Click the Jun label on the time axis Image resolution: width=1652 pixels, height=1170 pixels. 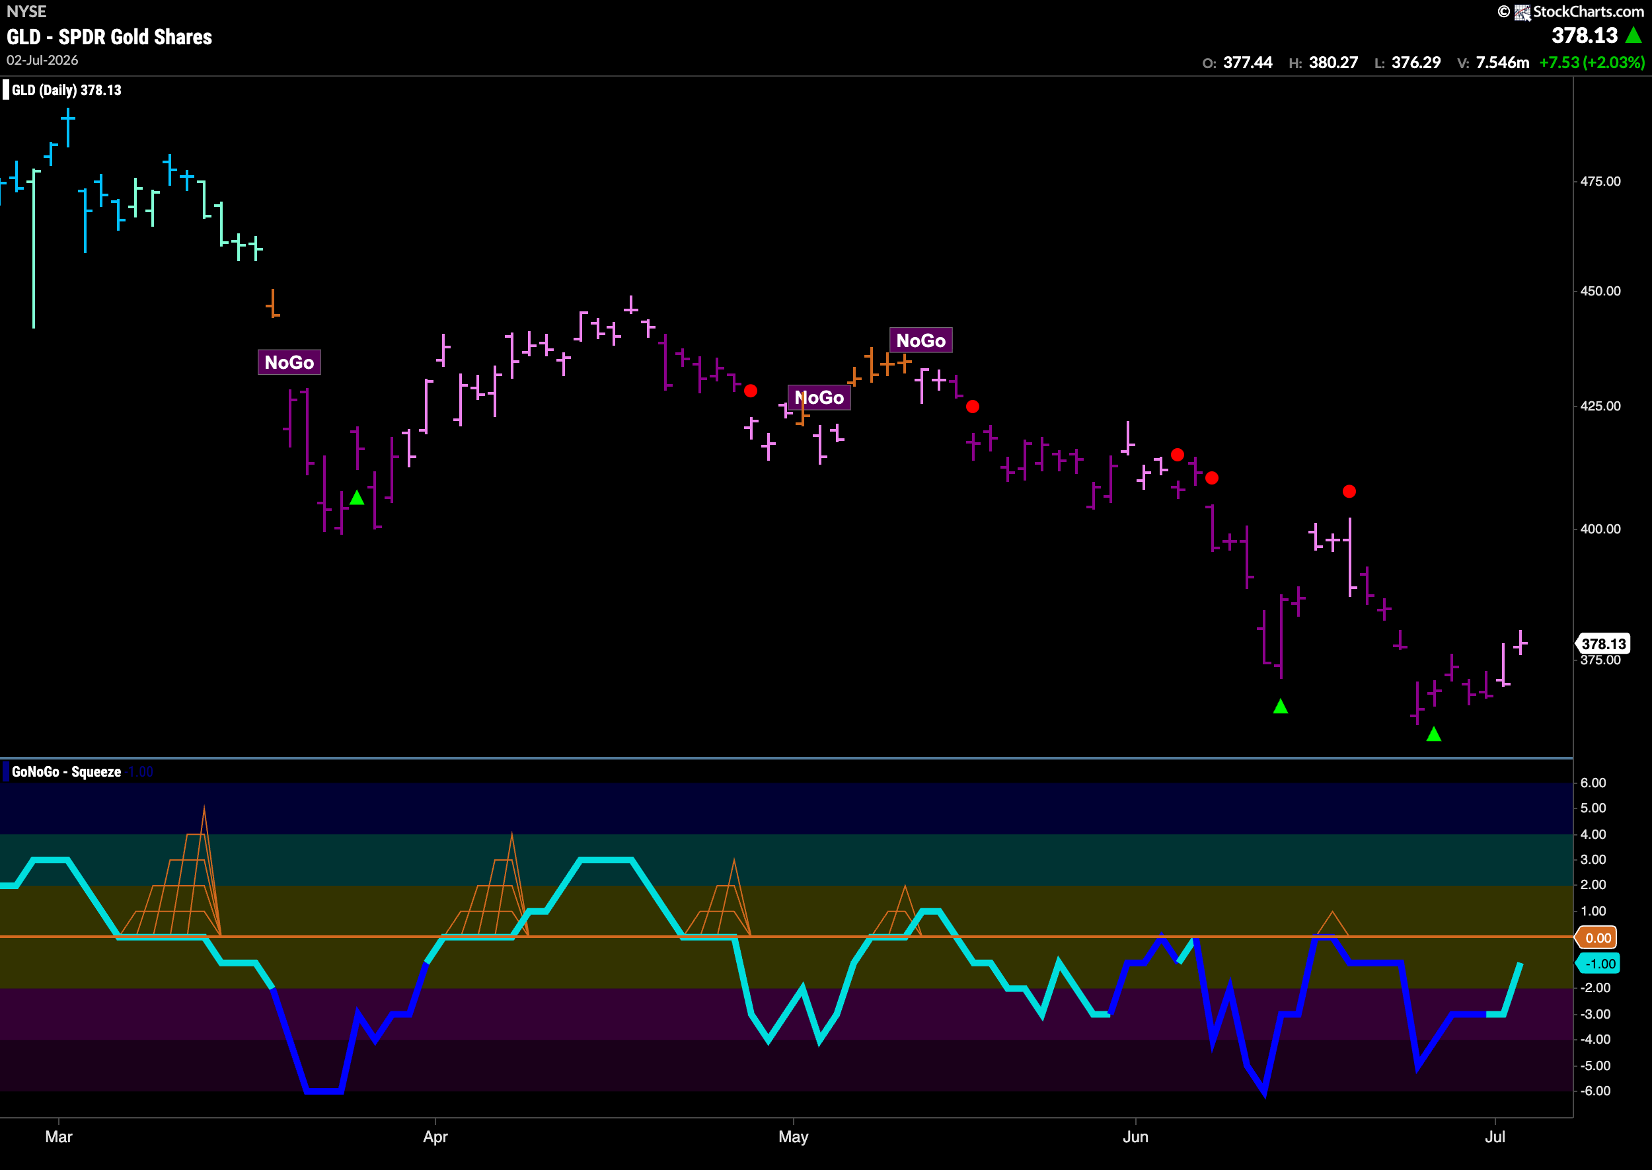pos(1136,1137)
